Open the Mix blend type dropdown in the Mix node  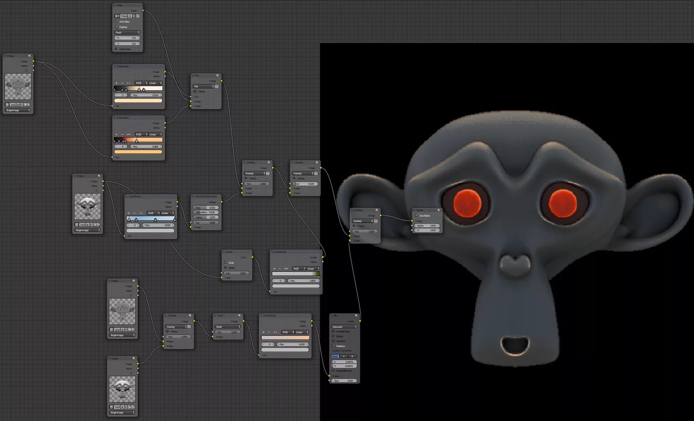[x=203, y=87]
